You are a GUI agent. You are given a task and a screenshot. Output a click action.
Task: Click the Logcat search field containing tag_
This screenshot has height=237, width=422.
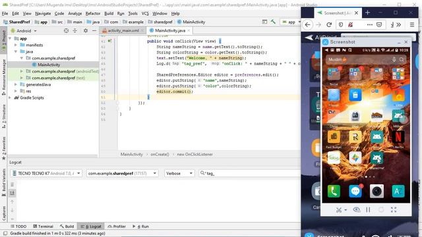pyautogui.click(x=251, y=173)
